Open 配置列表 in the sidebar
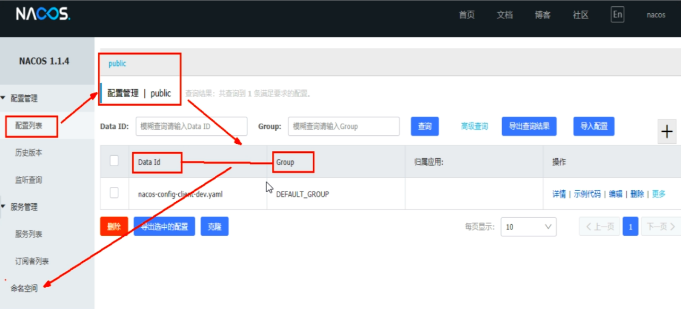681x309 pixels. (29, 126)
